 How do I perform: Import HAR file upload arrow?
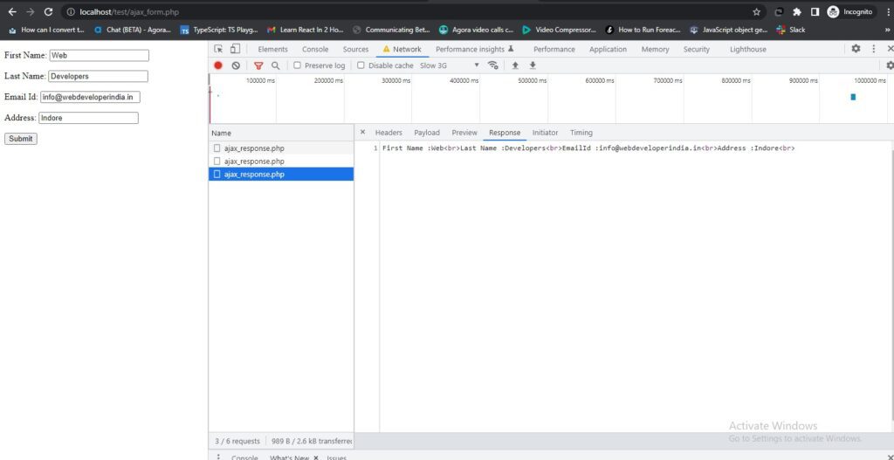515,65
